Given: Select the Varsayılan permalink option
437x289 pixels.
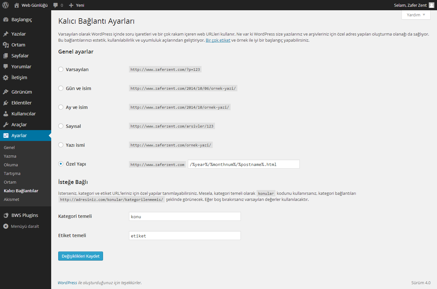Looking at the screenshot, I should tap(61, 69).
